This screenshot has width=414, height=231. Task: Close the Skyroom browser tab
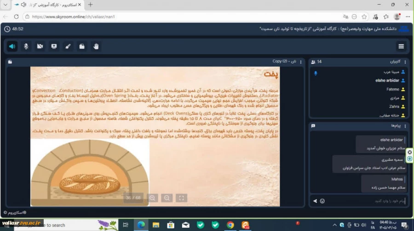click(79, 5)
